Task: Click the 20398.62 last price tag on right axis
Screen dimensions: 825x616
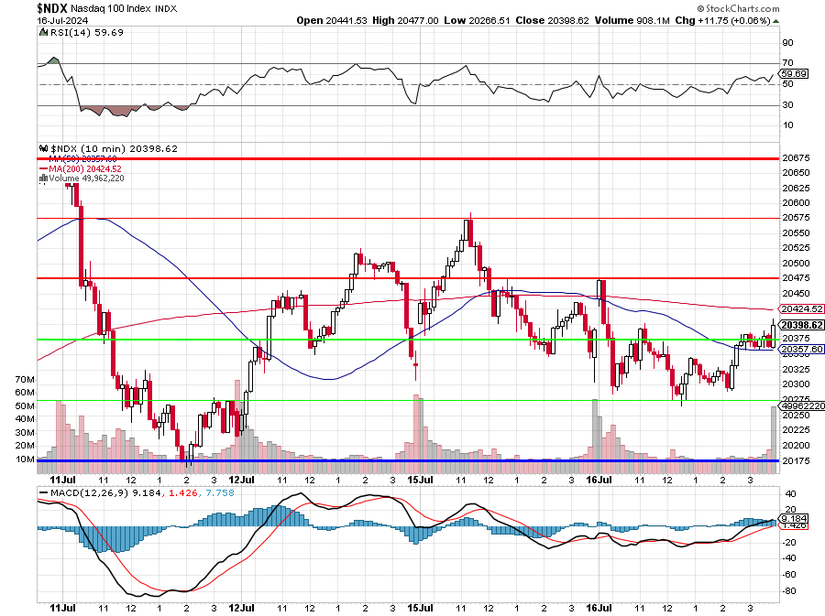Action: (801, 325)
